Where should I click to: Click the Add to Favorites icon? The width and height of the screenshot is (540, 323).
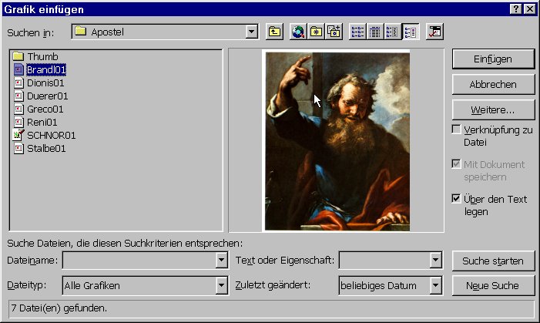[x=334, y=32]
